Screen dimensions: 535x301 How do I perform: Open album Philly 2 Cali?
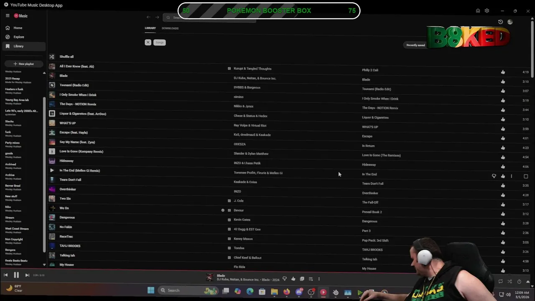(x=370, y=70)
